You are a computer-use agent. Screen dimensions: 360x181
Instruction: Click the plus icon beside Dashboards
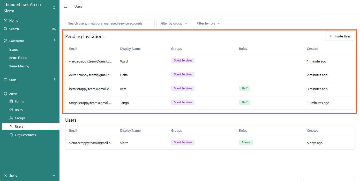tap(54, 40)
